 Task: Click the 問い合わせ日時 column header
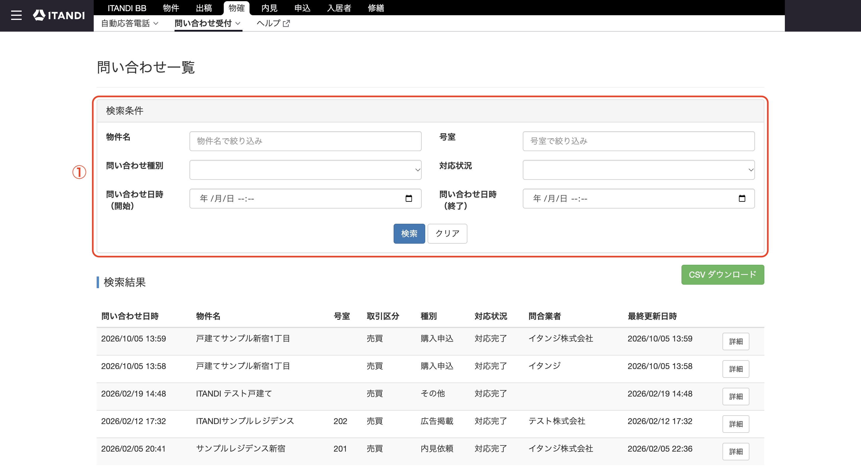coord(130,316)
